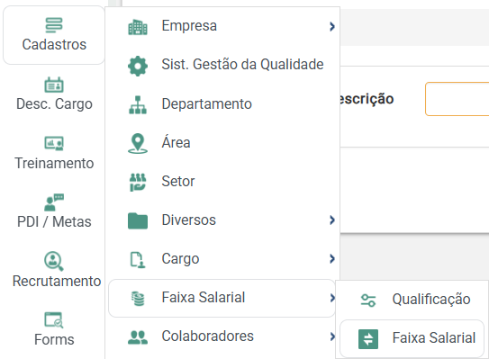Expand the Empresa submenu arrow

click(x=332, y=27)
